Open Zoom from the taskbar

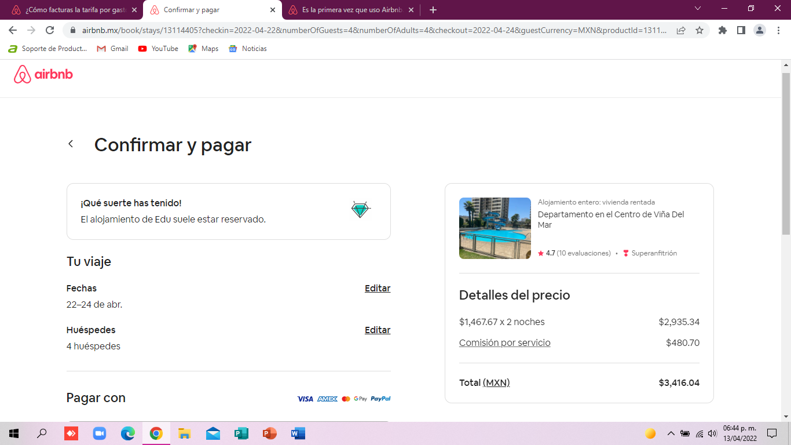click(100, 433)
